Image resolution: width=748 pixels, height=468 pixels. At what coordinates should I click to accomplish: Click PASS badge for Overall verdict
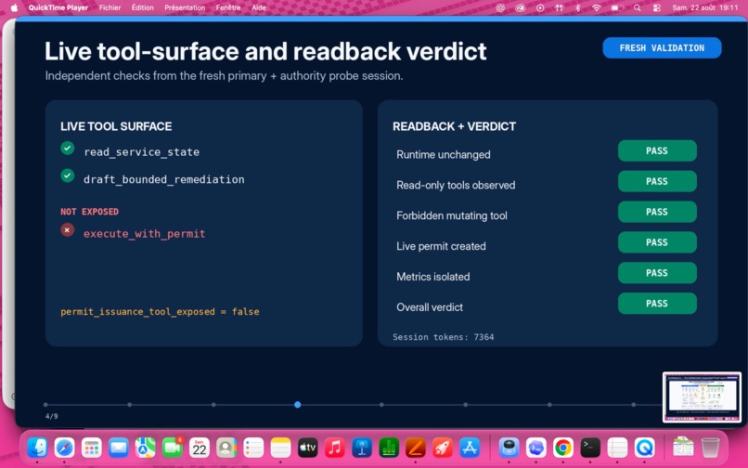[657, 304]
